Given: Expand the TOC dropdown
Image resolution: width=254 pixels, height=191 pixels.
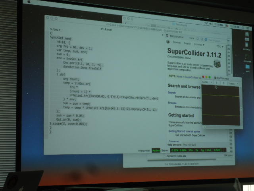Looking at the screenshot, I should [220, 47].
